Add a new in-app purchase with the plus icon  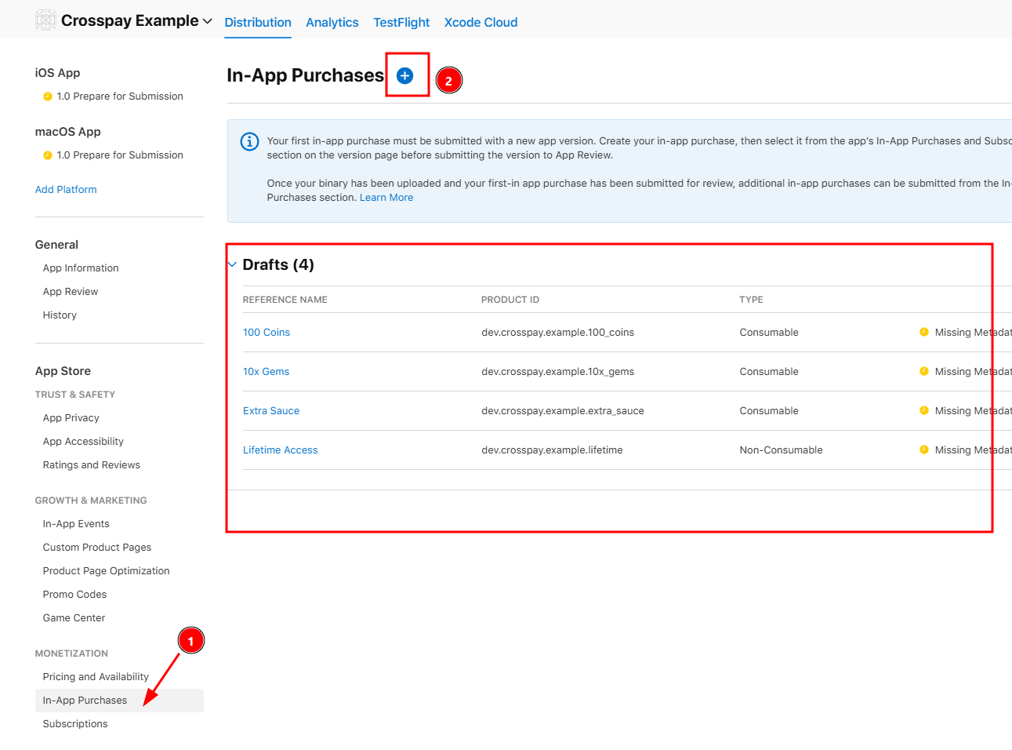404,75
